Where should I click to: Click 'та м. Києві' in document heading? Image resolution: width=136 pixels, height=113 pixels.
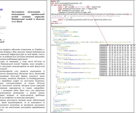pos(17,21)
